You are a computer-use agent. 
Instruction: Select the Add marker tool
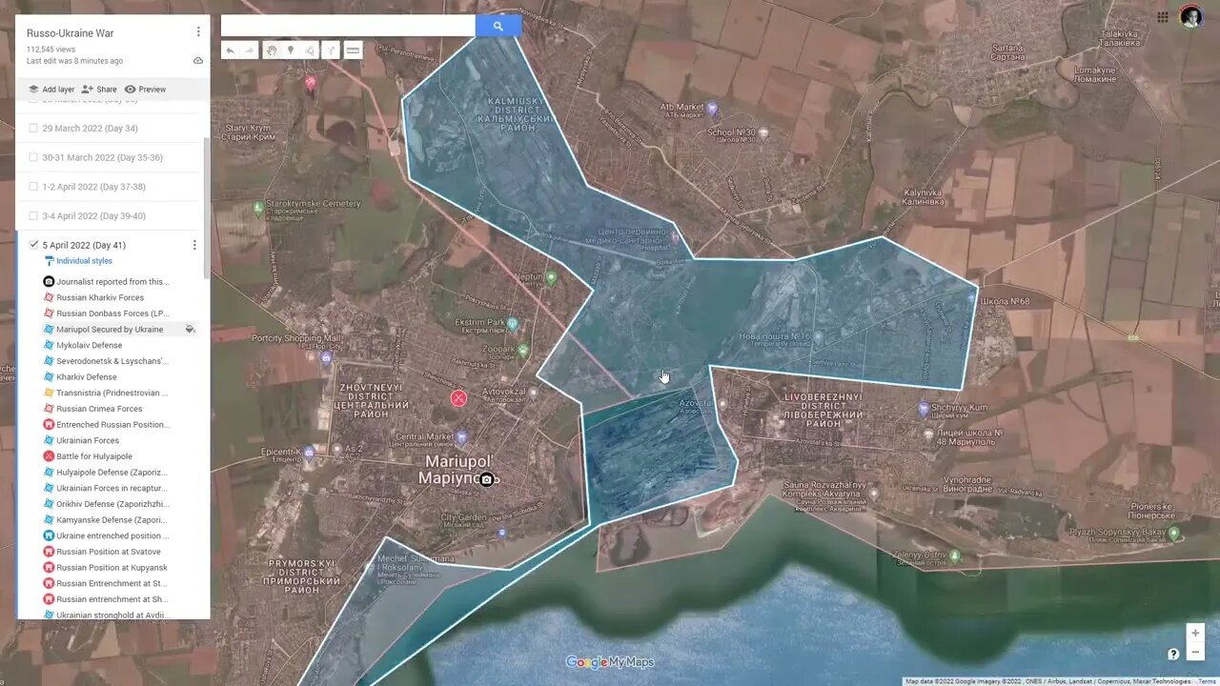(291, 50)
